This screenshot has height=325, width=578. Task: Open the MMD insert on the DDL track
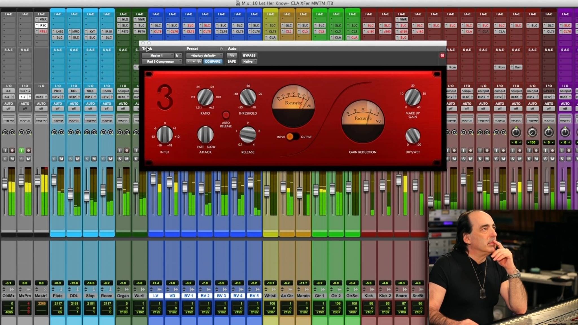coord(74,31)
